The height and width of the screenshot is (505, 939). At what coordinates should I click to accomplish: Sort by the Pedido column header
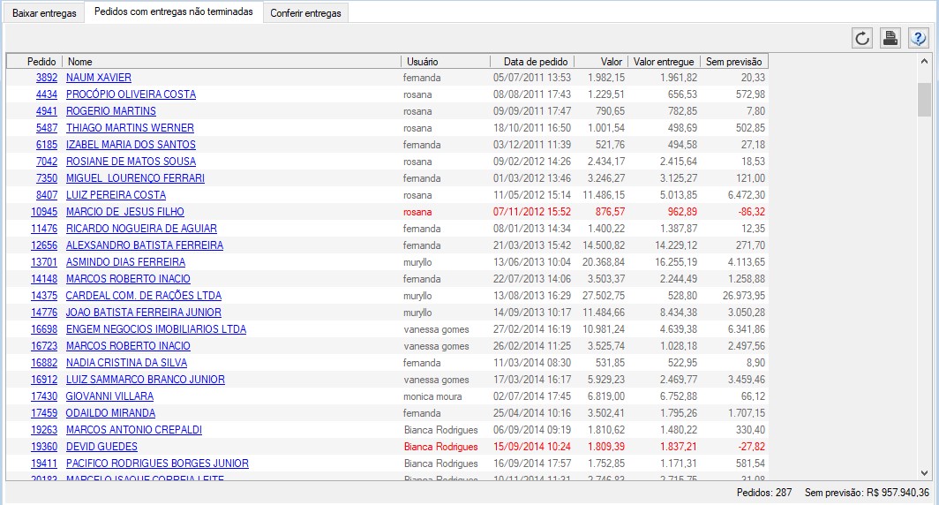pos(41,62)
